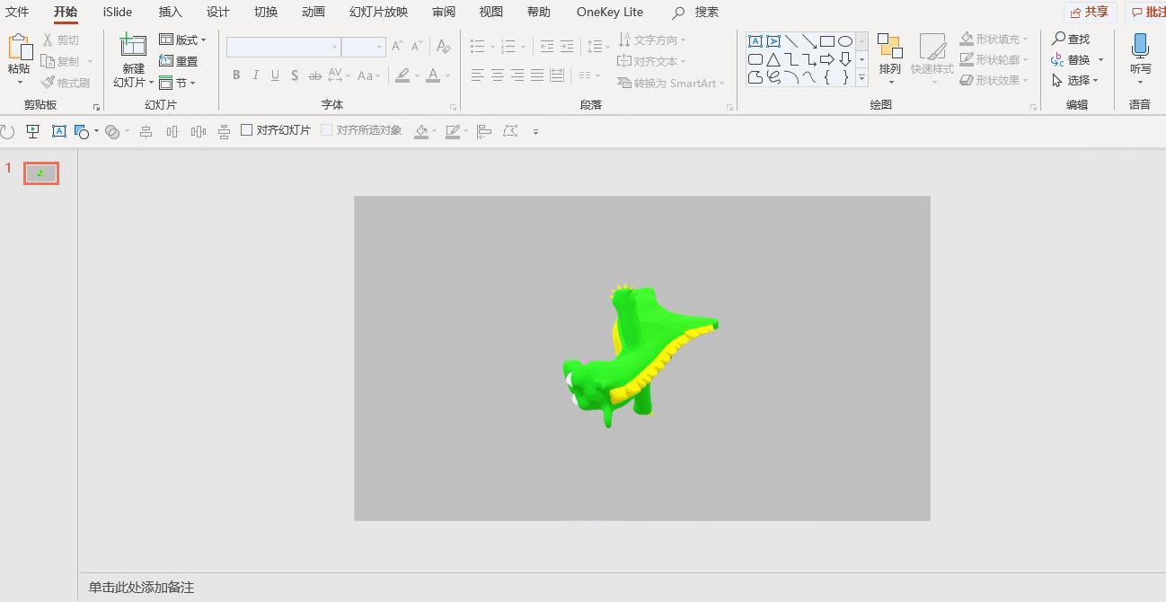Click the 重置 (Reset) button
The image size is (1166, 602).
(179, 60)
